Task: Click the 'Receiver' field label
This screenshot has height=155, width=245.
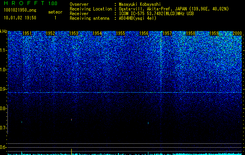Action: click(x=79, y=14)
